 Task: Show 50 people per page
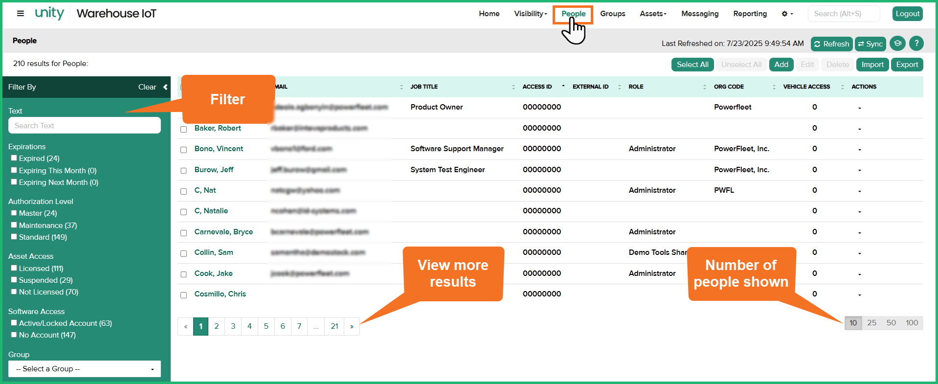coord(891,323)
